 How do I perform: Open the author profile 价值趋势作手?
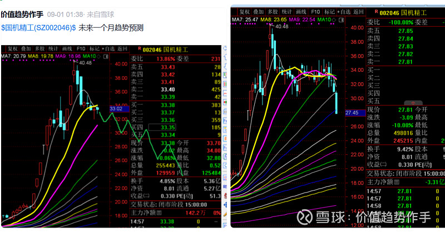(x=22, y=14)
